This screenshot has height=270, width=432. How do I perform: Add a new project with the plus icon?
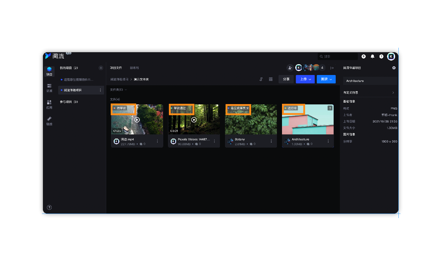click(x=101, y=68)
